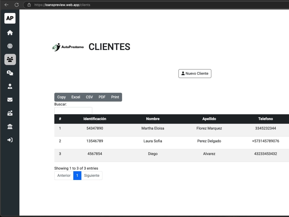This screenshot has height=217, width=289.
Task: Open the globe icon in sidebar
Action: pyautogui.click(x=10, y=46)
